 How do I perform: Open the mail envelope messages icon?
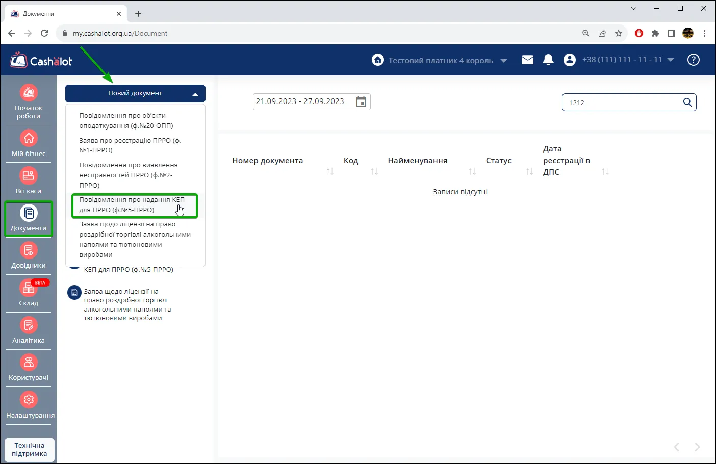[x=528, y=60]
